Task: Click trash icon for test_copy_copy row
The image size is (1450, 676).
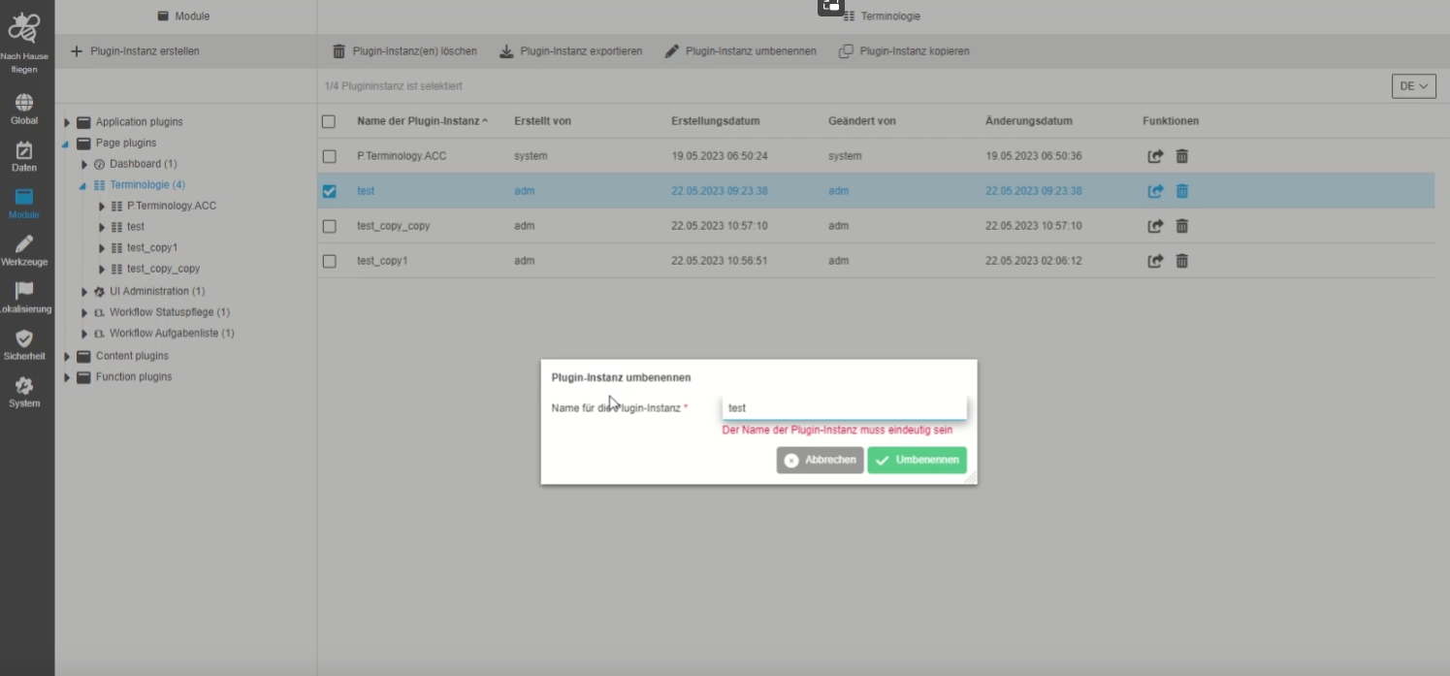Action: [1181, 226]
